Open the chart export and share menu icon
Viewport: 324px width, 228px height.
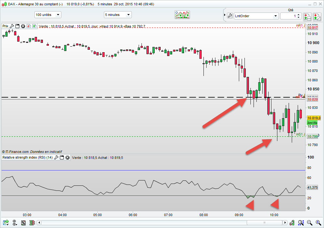pos(6,222)
